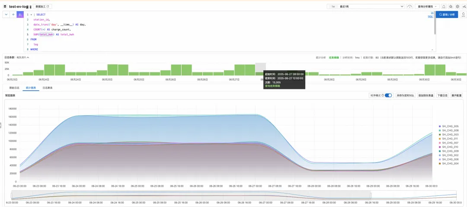The image size is (467, 207).
Task: Click 结果精确 green status text
Action: [x=334, y=57]
